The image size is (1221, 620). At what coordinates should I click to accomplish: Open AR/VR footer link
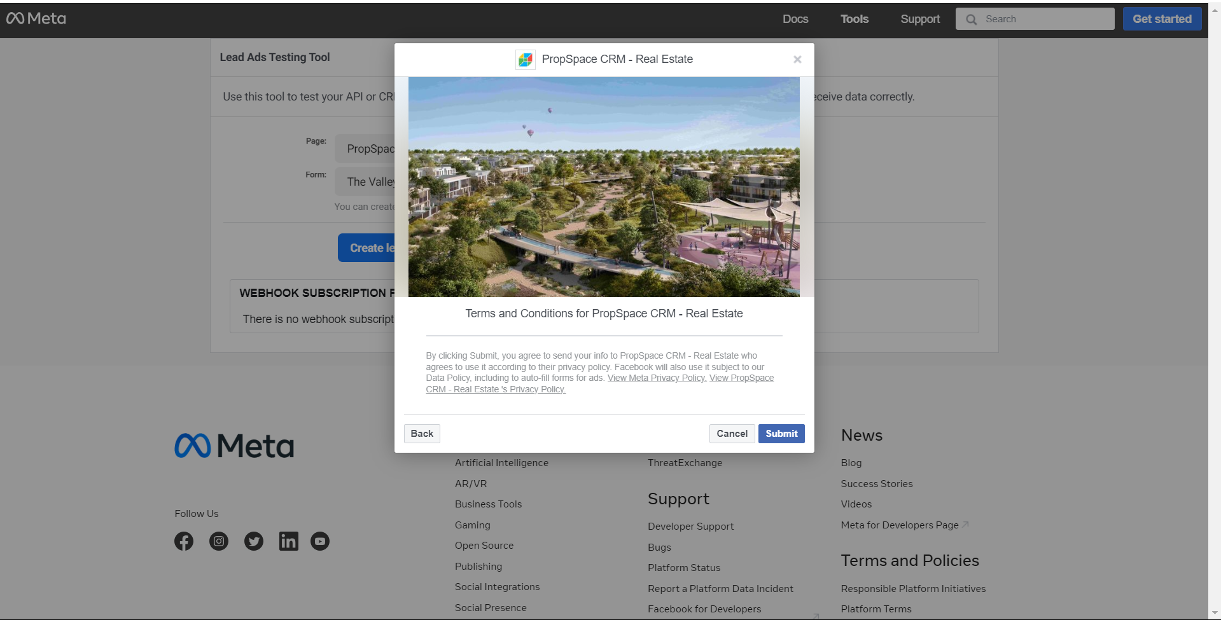(x=471, y=483)
